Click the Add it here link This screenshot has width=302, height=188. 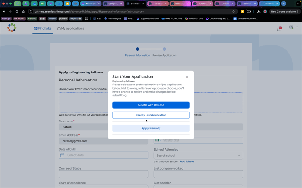187,161
